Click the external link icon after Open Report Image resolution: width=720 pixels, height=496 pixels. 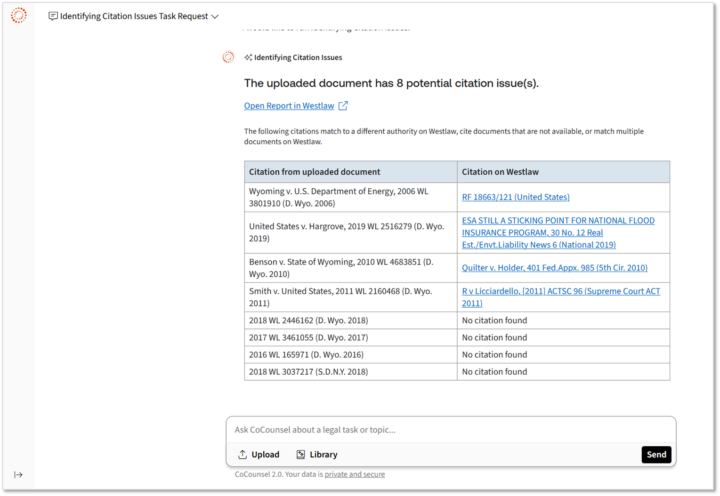click(343, 106)
